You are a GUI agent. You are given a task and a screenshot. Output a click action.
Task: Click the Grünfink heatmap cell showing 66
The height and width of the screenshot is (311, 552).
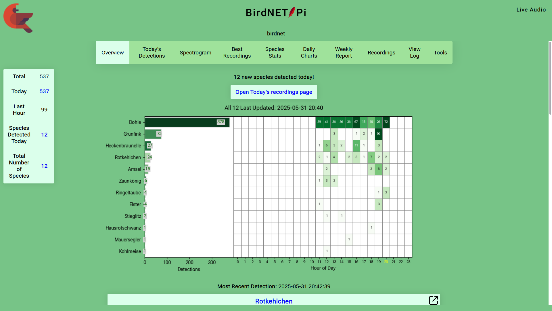(379, 134)
